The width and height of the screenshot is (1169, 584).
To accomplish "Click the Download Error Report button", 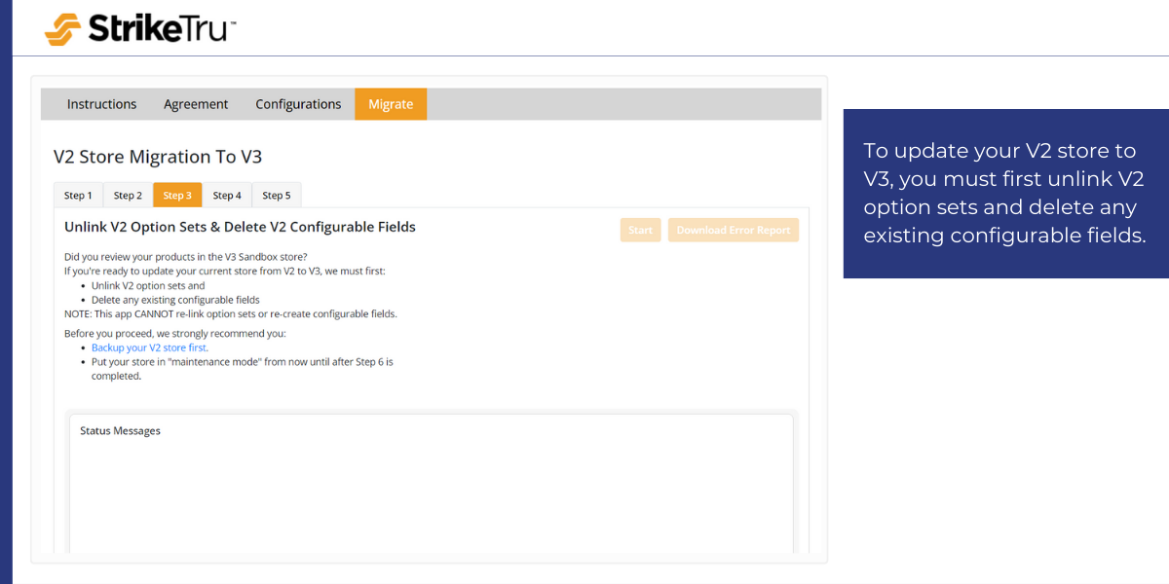I will pos(734,231).
